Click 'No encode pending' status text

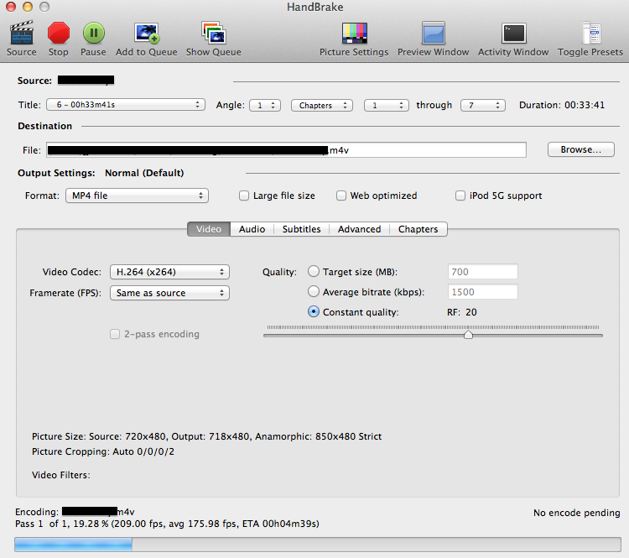[576, 513]
